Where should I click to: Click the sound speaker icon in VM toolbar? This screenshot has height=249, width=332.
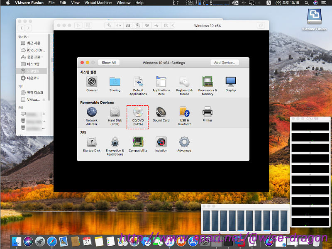147,25
